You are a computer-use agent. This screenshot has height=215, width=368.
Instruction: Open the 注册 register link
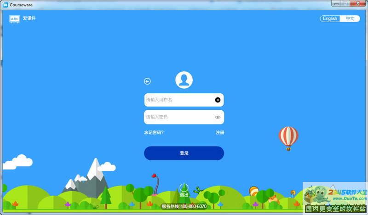point(220,133)
